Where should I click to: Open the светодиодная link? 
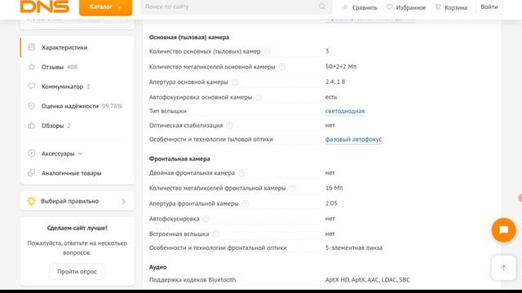point(345,112)
